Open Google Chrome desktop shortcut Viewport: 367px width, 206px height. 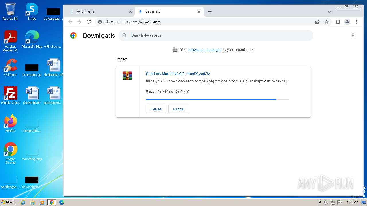tap(10, 153)
